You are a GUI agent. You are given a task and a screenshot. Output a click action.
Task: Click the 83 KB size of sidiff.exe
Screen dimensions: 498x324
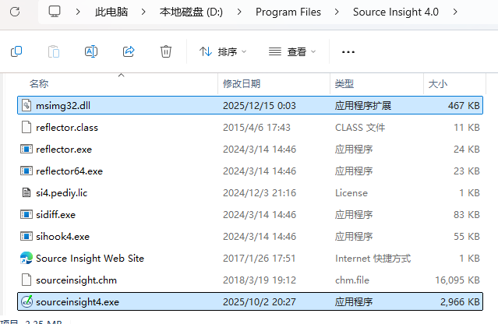coord(467,214)
